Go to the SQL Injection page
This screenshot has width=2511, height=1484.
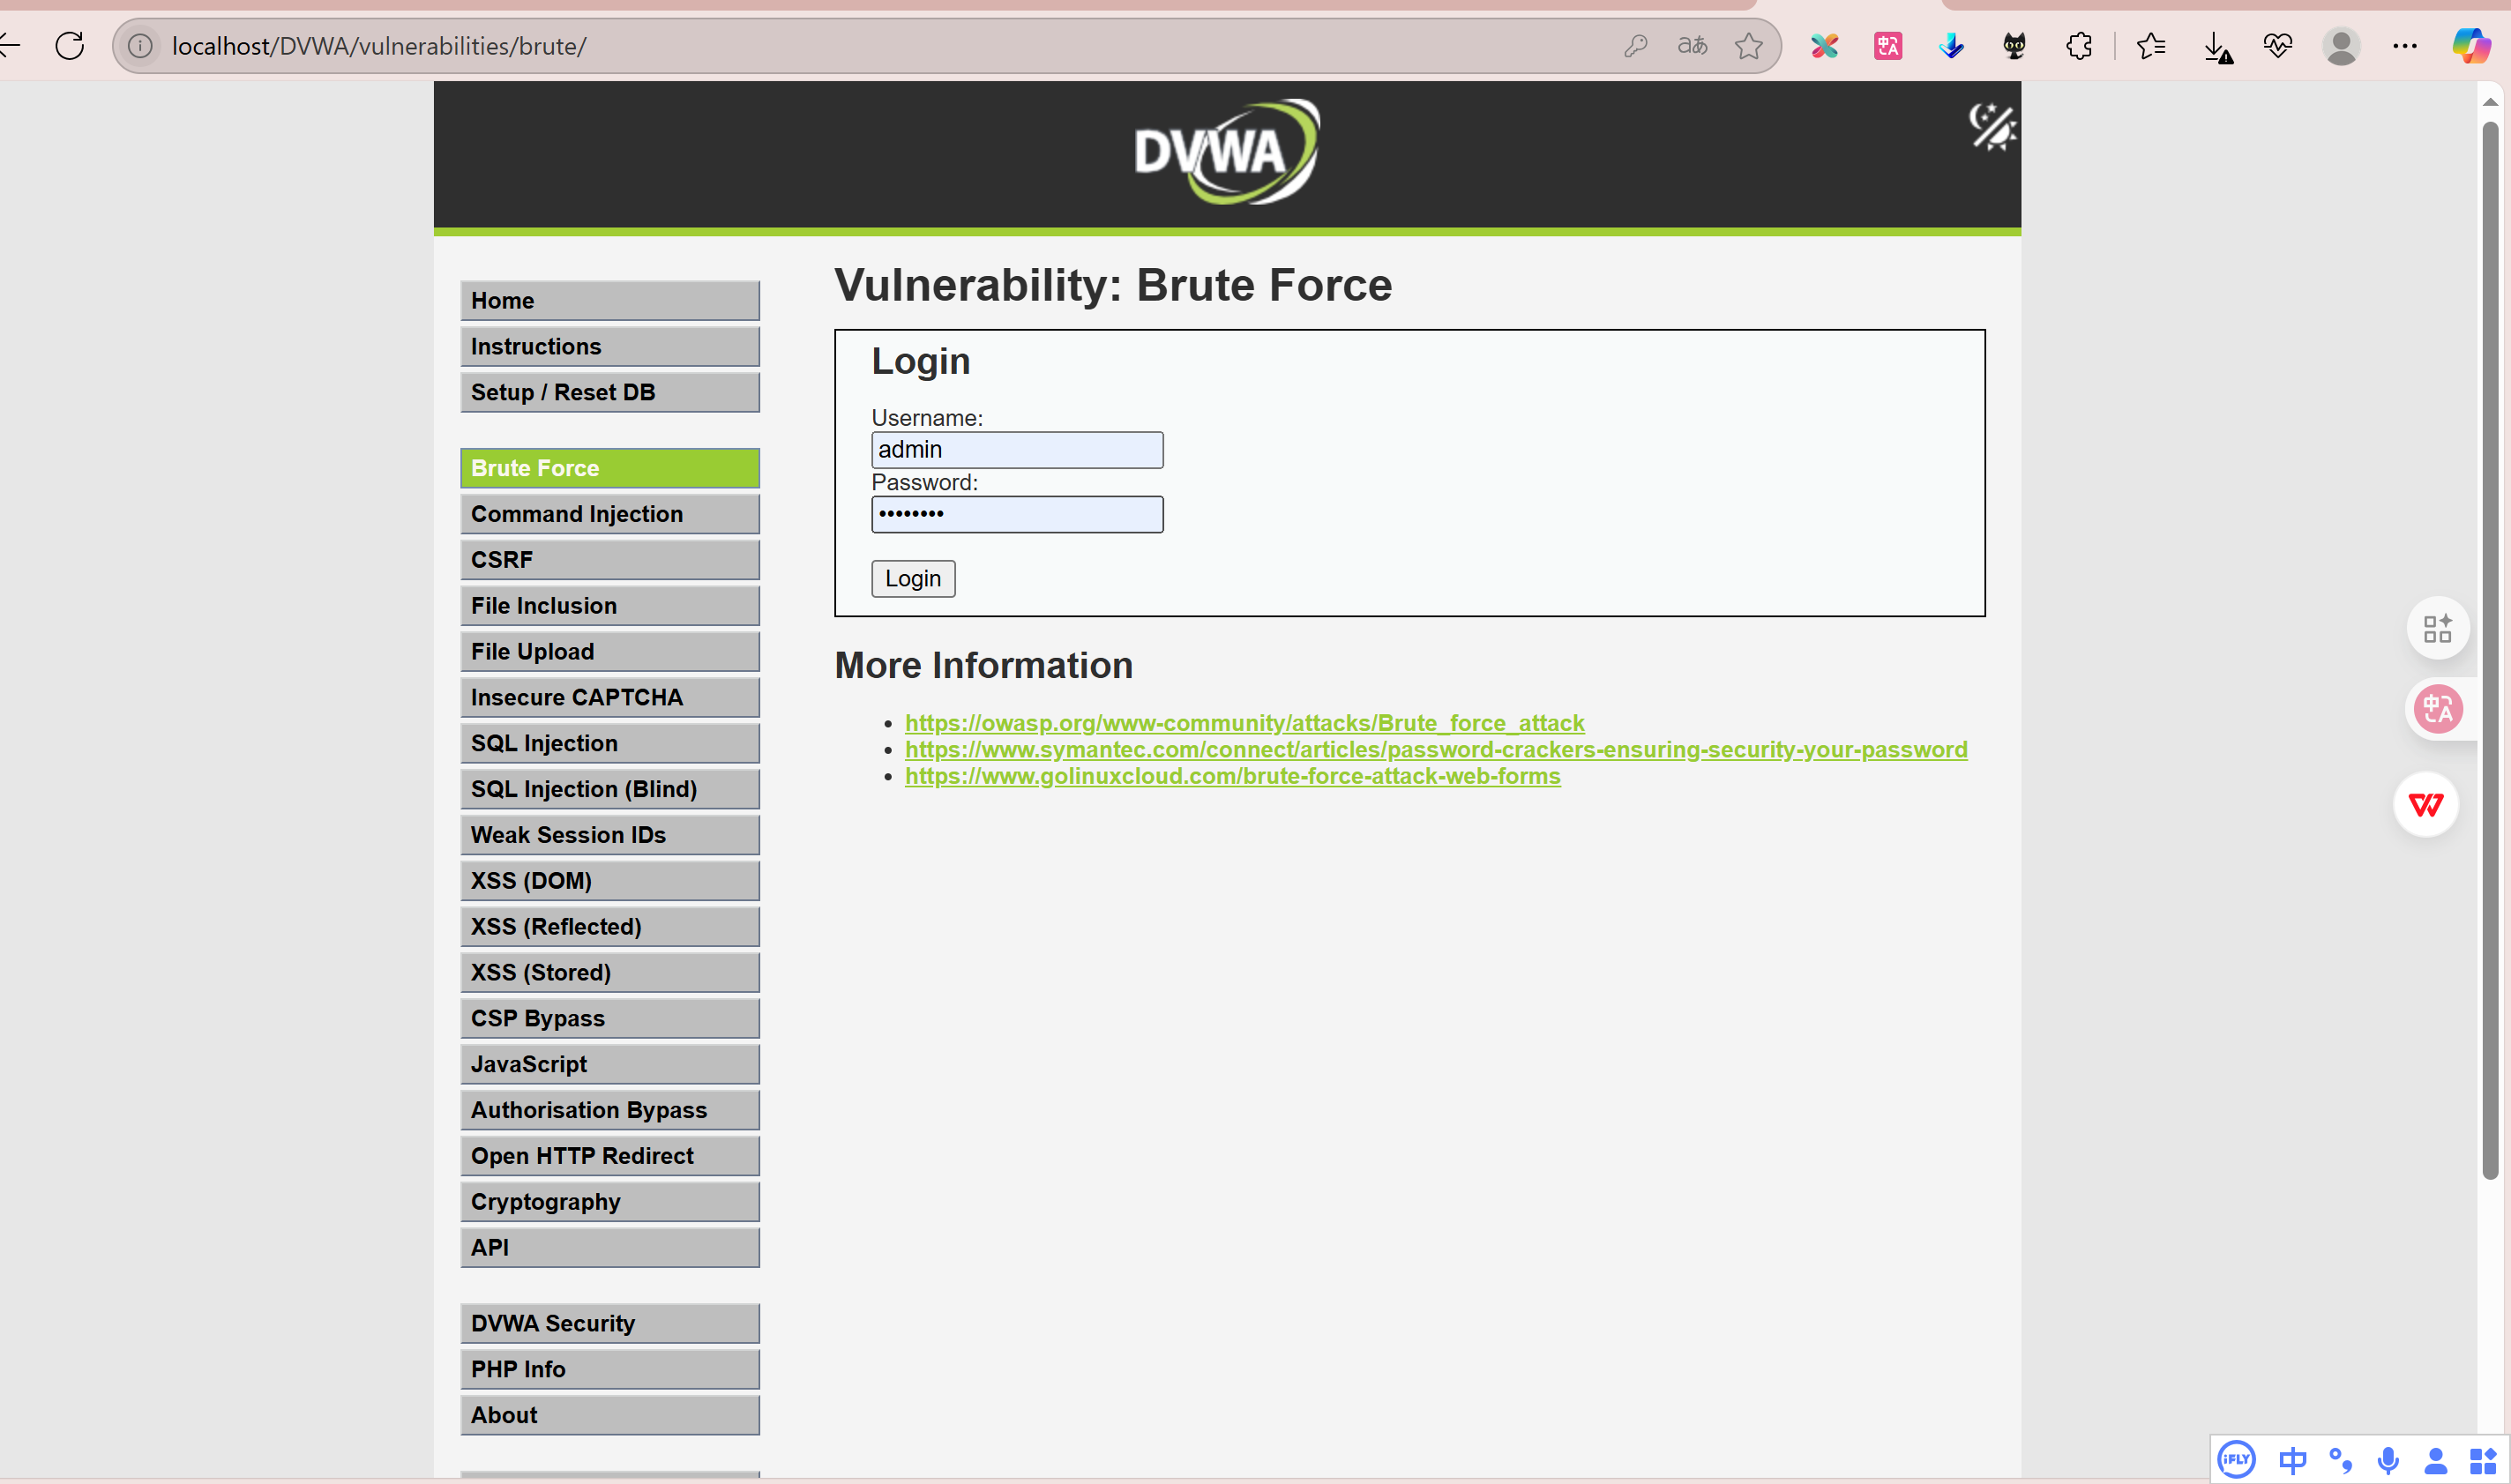609,743
